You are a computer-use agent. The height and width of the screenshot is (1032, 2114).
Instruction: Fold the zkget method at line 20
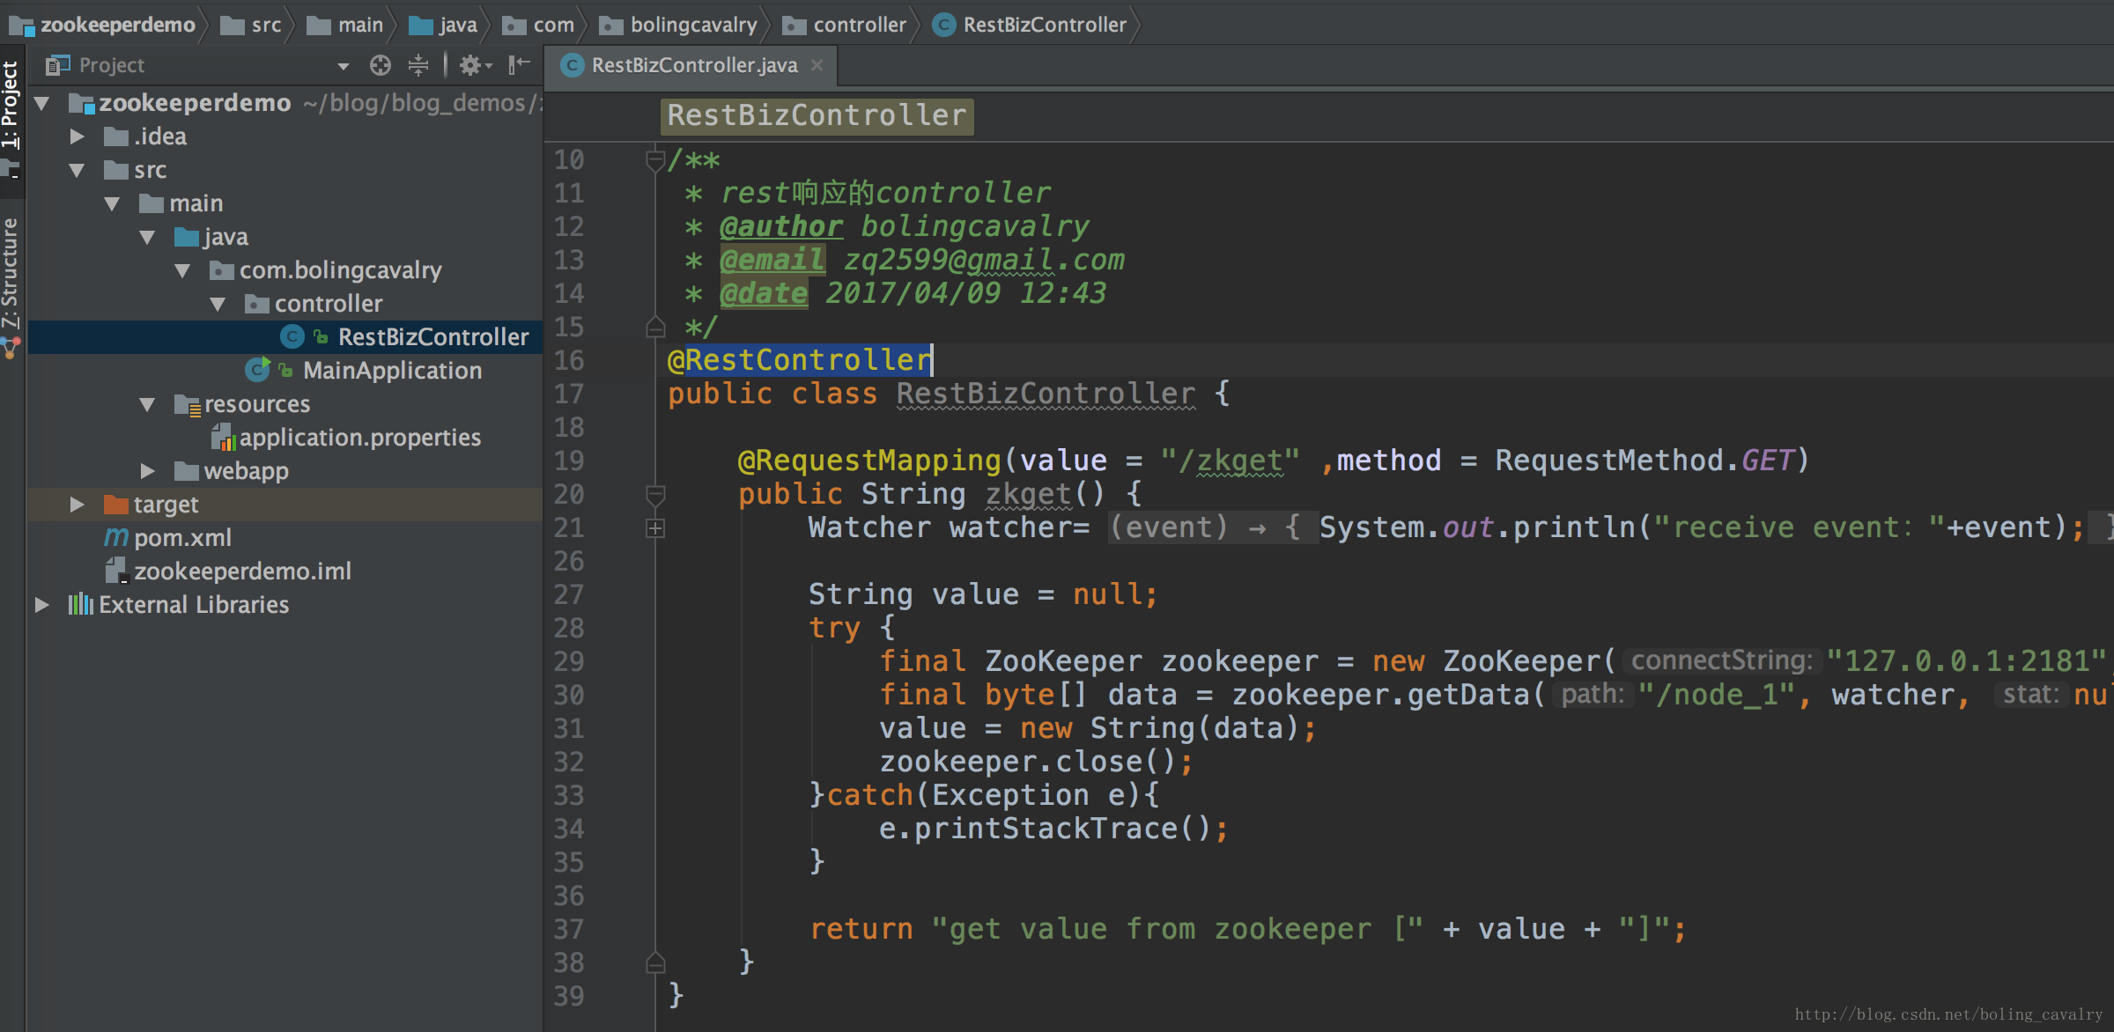point(655,495)
